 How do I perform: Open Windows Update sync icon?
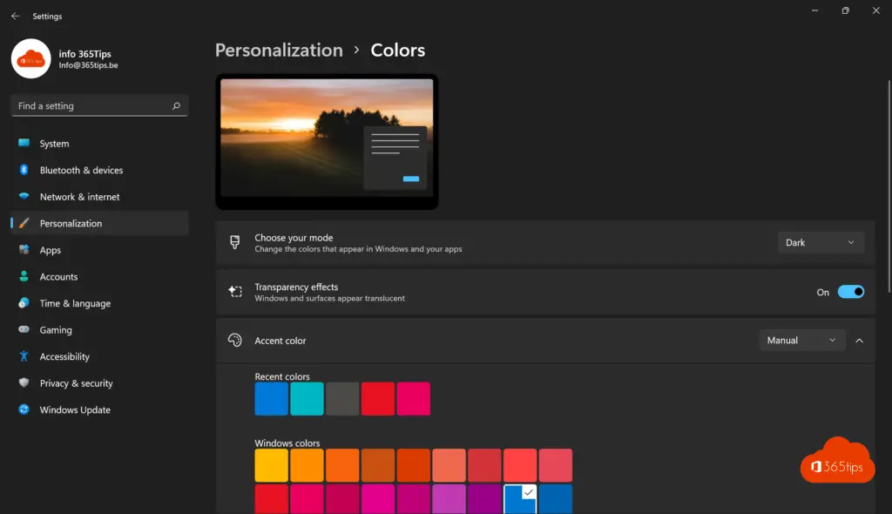pyautogui.click(x=24, y=409)
